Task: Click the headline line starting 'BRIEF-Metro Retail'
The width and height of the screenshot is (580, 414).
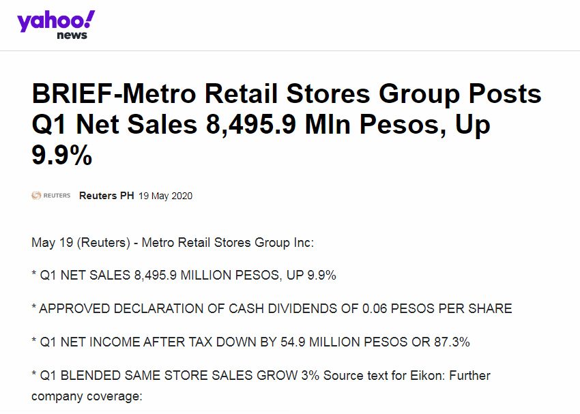Action: coord(287,94)
